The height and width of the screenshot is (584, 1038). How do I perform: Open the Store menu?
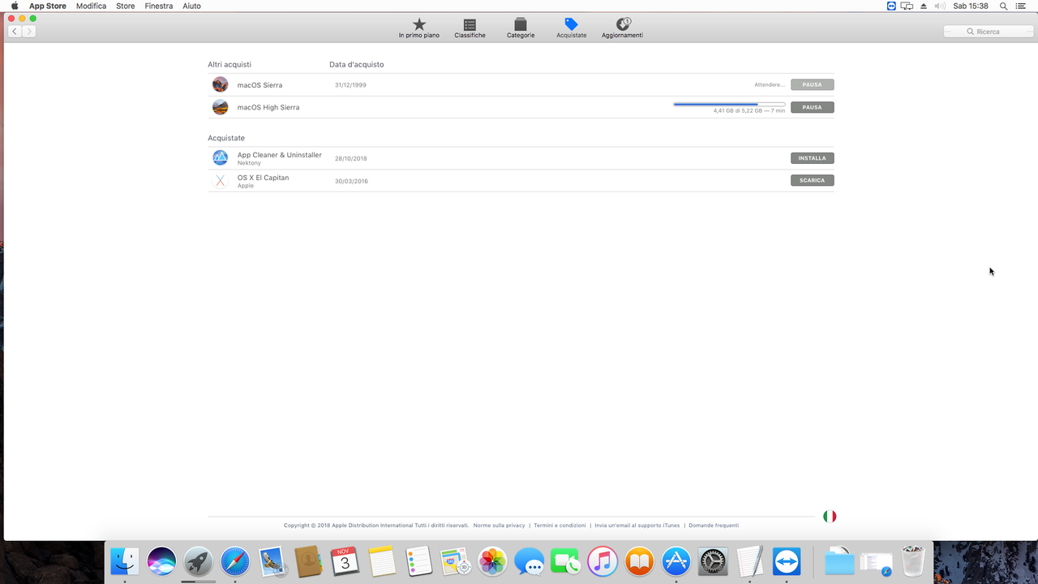(x=125, y=6)
